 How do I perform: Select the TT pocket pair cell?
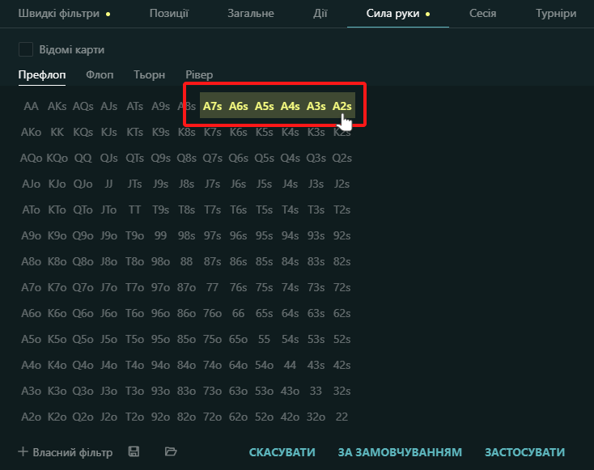point(135,210)
